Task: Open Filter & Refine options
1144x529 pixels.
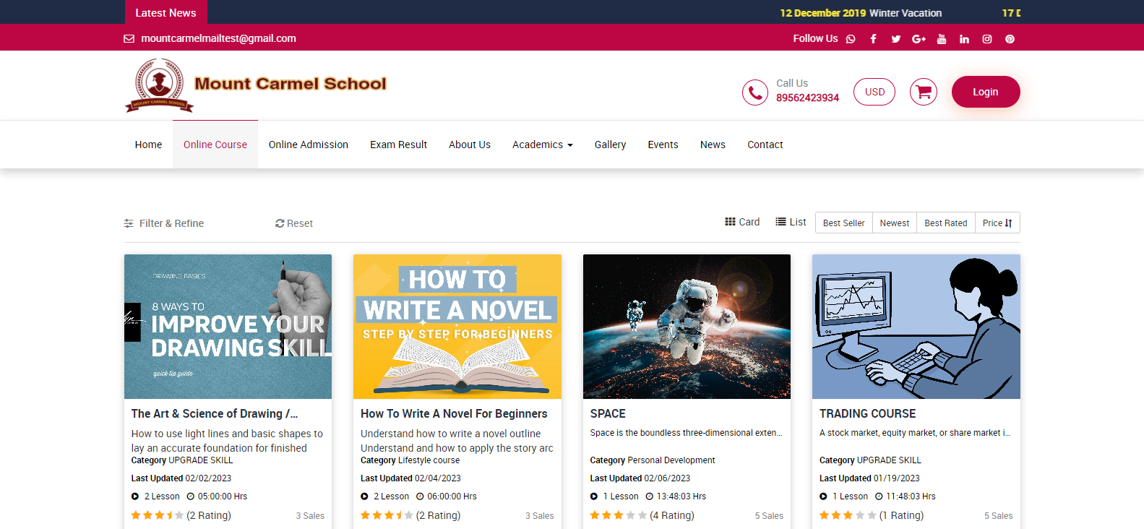Action: (164, 223)
